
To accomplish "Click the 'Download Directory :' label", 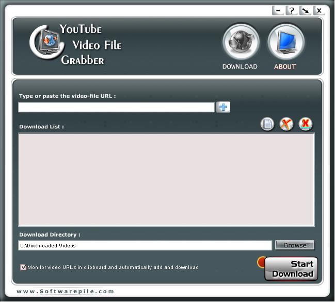I will click(x=50, y=234).
